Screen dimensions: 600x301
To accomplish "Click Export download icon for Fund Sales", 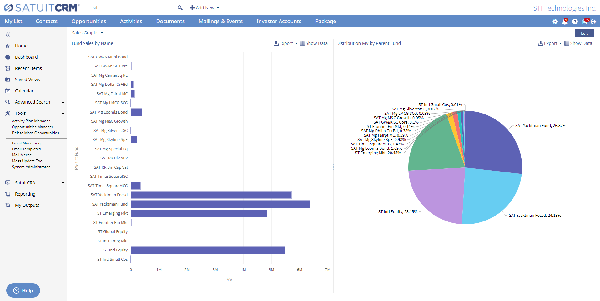I will tap(276, 43).
